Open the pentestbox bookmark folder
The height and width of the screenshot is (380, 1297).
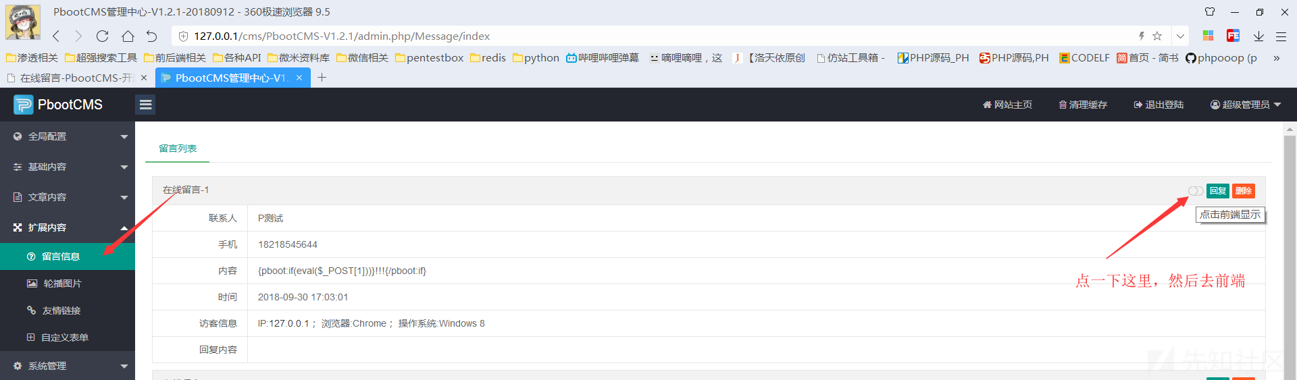429,58
